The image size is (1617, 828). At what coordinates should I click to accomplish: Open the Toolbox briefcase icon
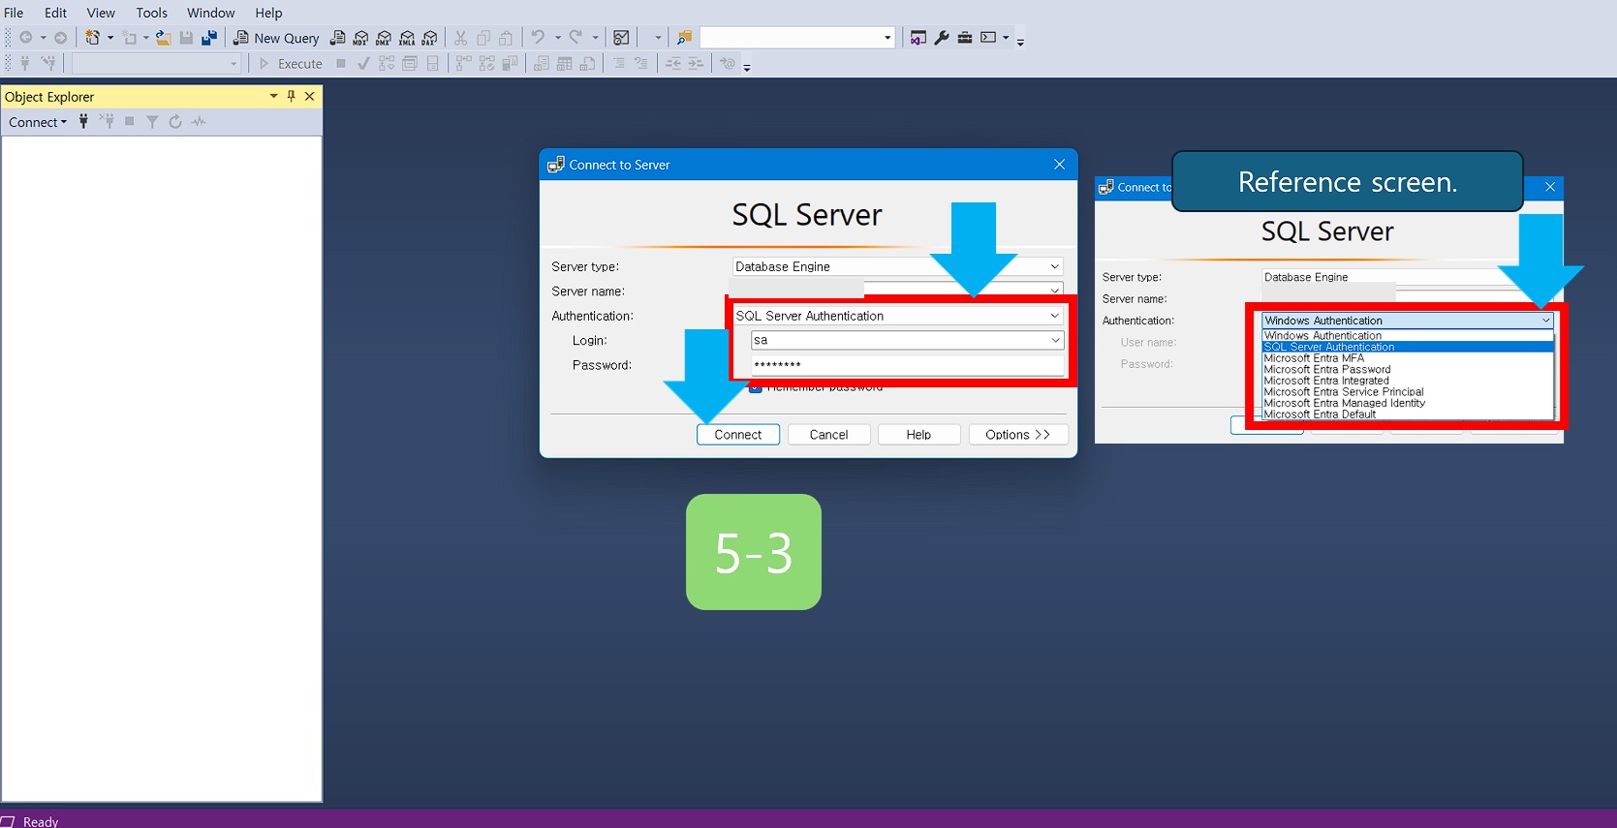coord(965,38)
